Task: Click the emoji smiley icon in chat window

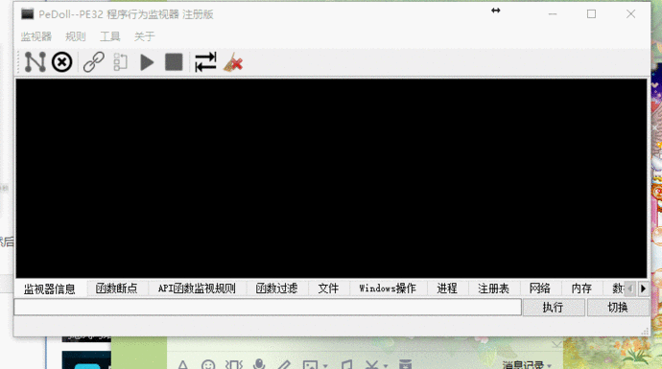Action: coord(208,365)
